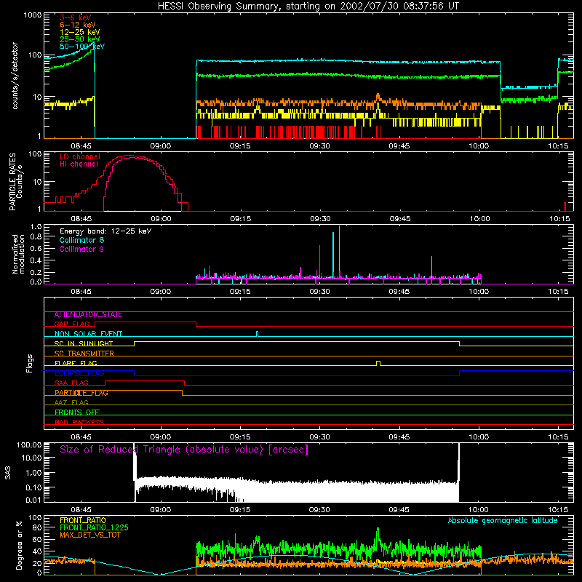This screenshot has height=582, width=582.
Task: Click the 0.8 tick on the modulation axis
Action: click(36, 237)
